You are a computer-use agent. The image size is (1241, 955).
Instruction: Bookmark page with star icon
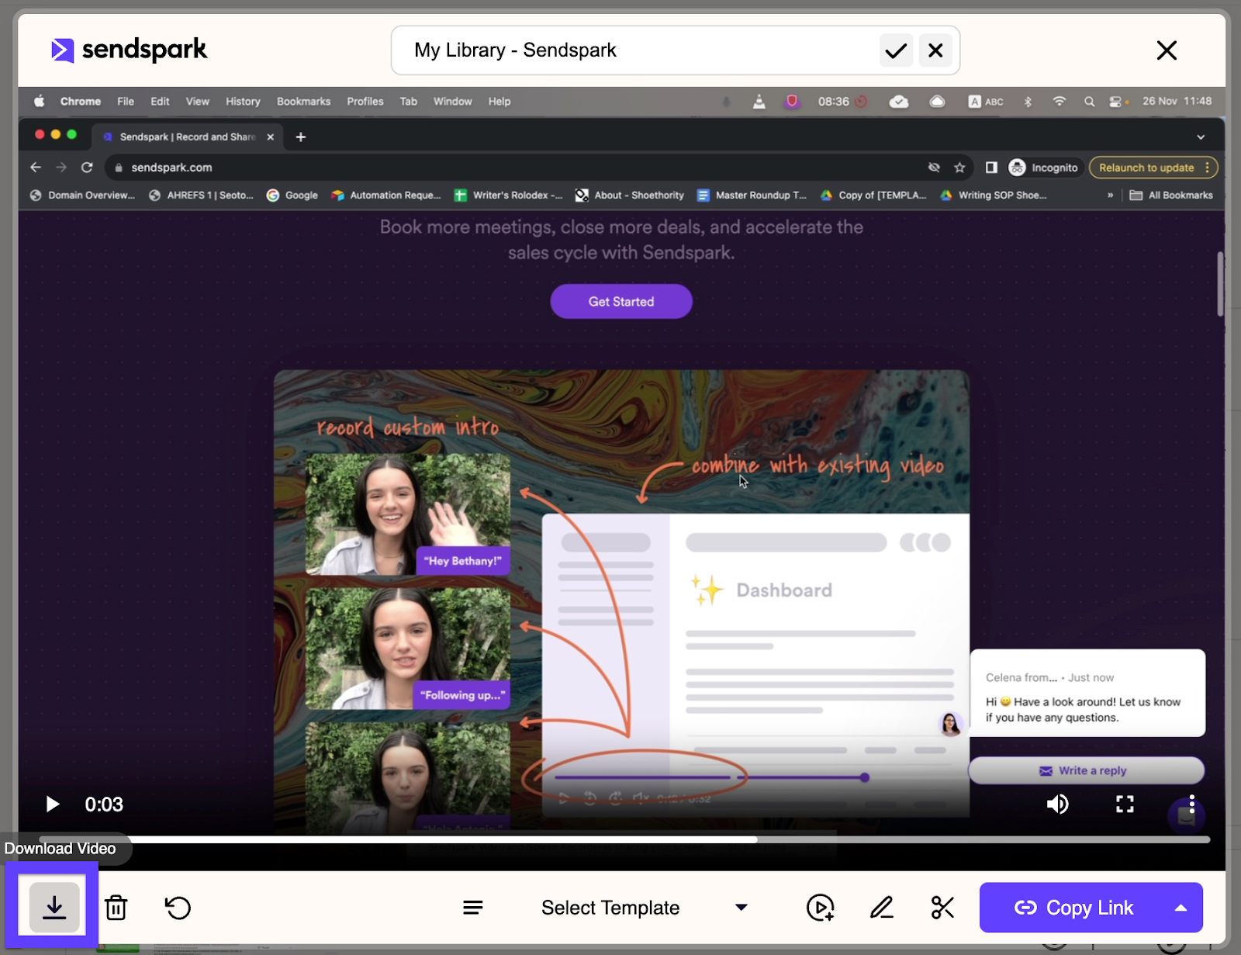pos(959,168)
